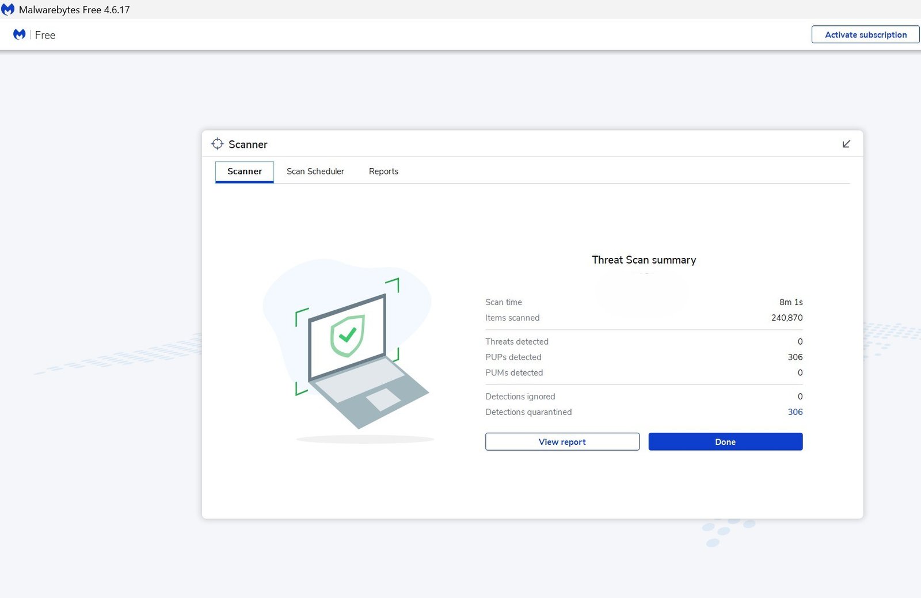921x598 pixels.
Task: Click the PUMs detected label
Action: pos(514,373)
